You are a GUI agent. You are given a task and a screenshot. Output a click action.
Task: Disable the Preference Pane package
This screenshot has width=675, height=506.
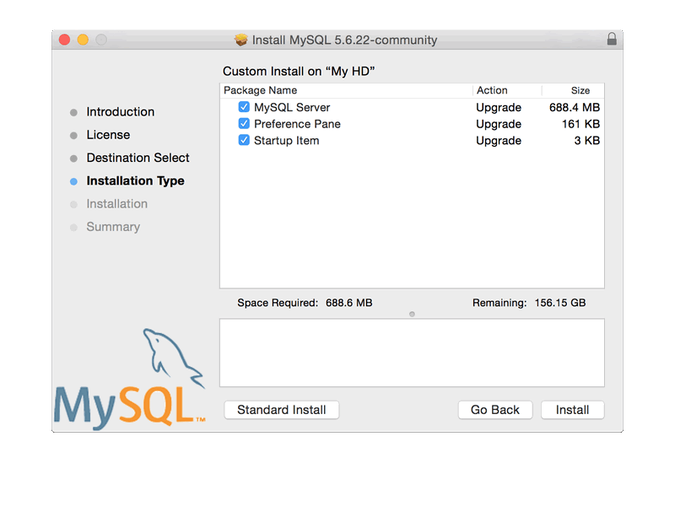(x=244, y=124)
